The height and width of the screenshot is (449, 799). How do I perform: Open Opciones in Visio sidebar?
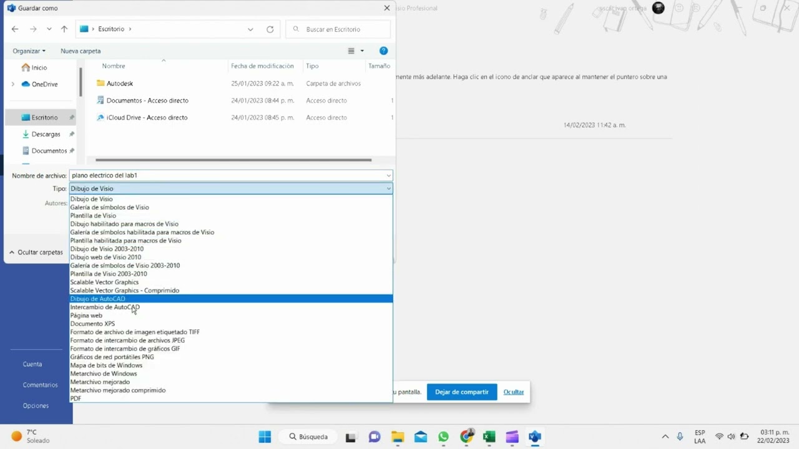pos(36,405)
